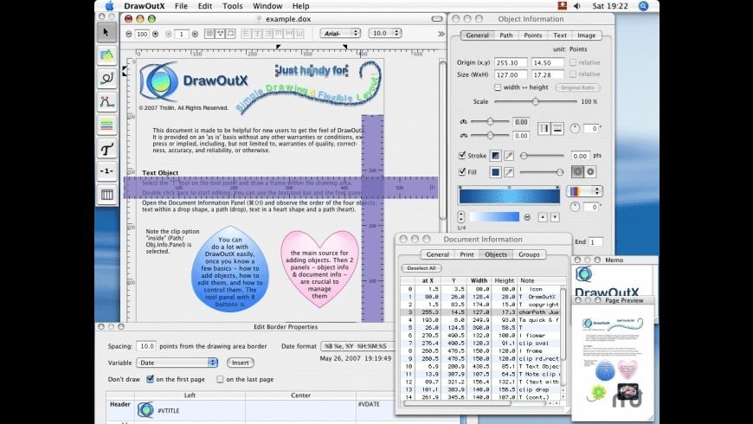
Task: Click the volume icon in menu bar
Action: 576,6
